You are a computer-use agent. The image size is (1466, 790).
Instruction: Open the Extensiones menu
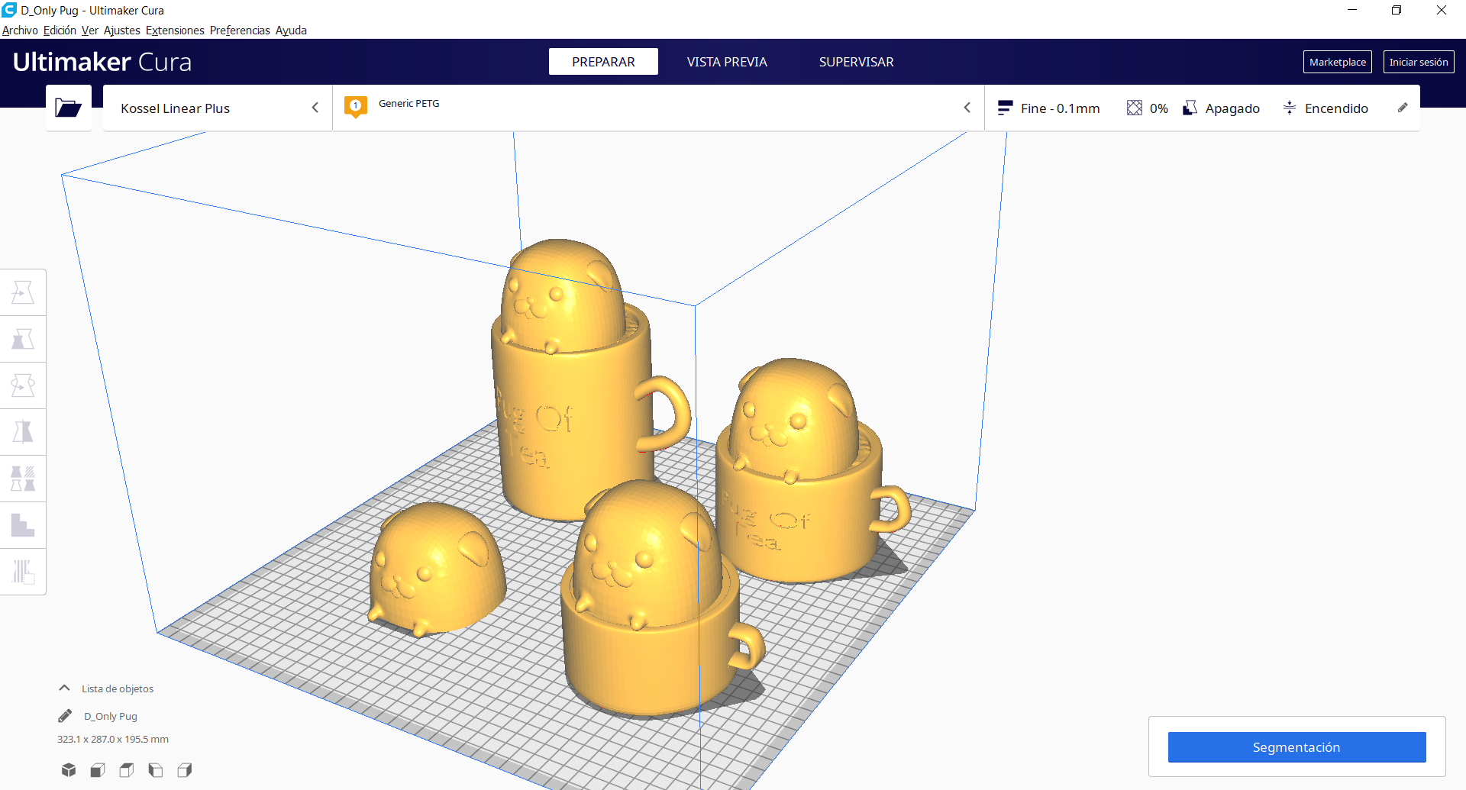click(x=175, y=31)
